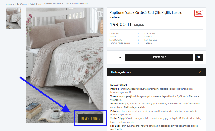The image size is (215, 131).
Task: Click the stock code STK-01-288
Action: 150,34
